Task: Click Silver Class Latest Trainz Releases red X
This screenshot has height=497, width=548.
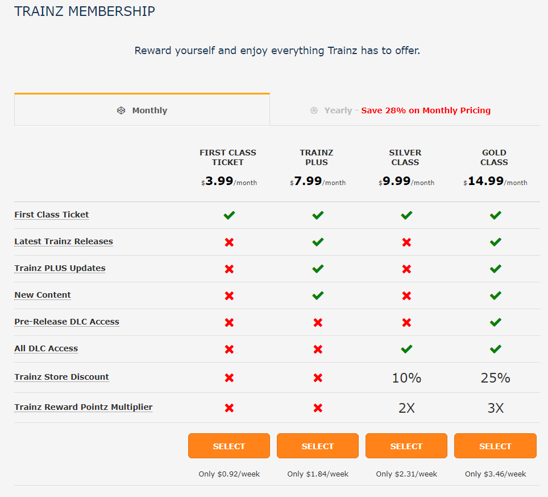Action: (x=406, y=242)
